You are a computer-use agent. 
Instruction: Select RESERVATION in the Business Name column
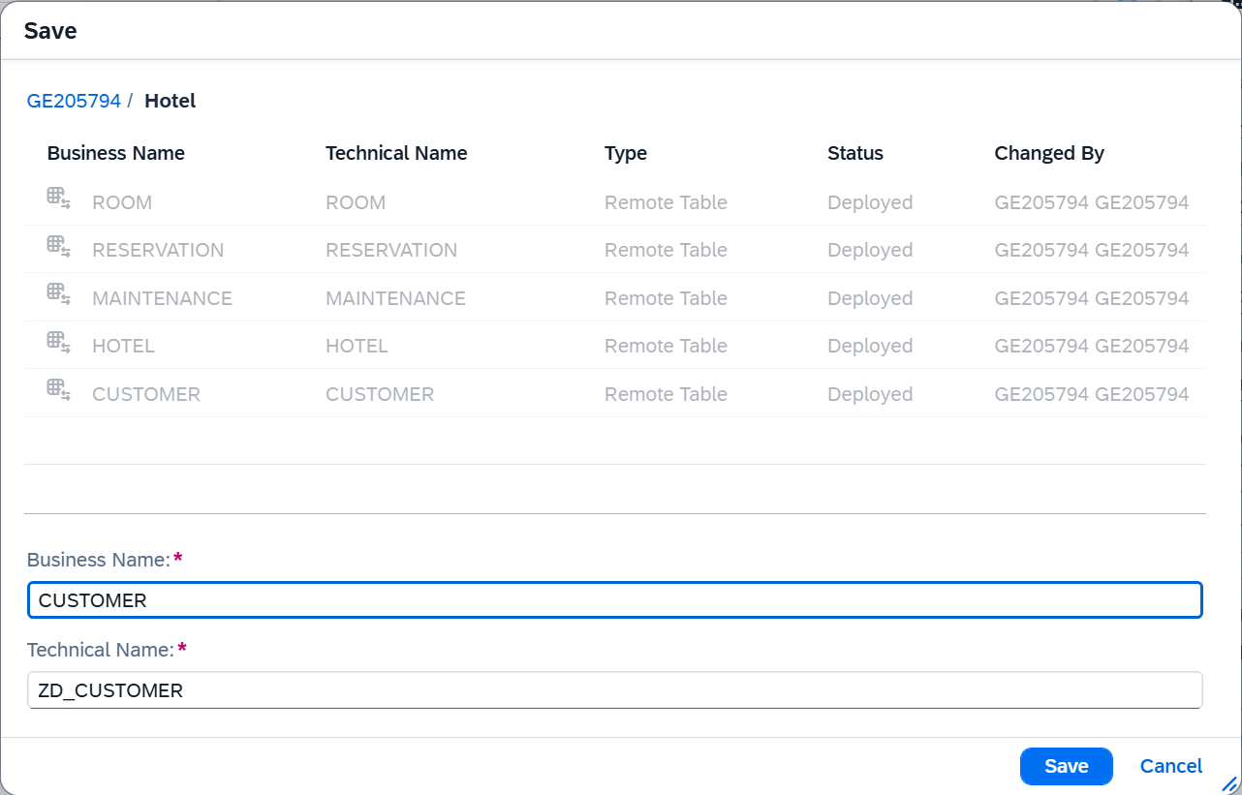point(158,250)
